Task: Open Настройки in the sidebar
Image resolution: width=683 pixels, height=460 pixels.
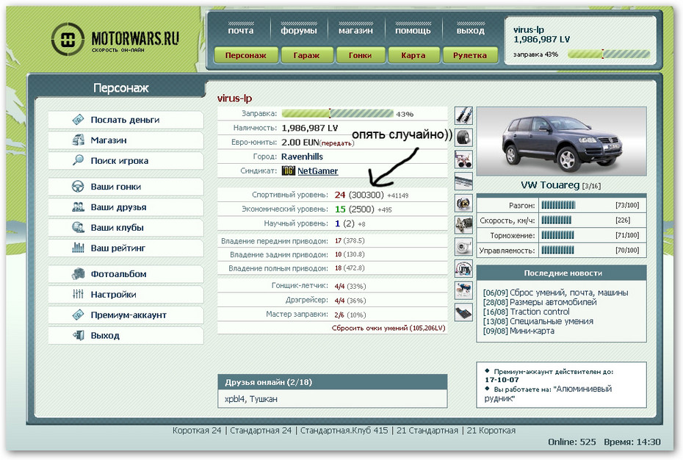Action: pos(126,295)
